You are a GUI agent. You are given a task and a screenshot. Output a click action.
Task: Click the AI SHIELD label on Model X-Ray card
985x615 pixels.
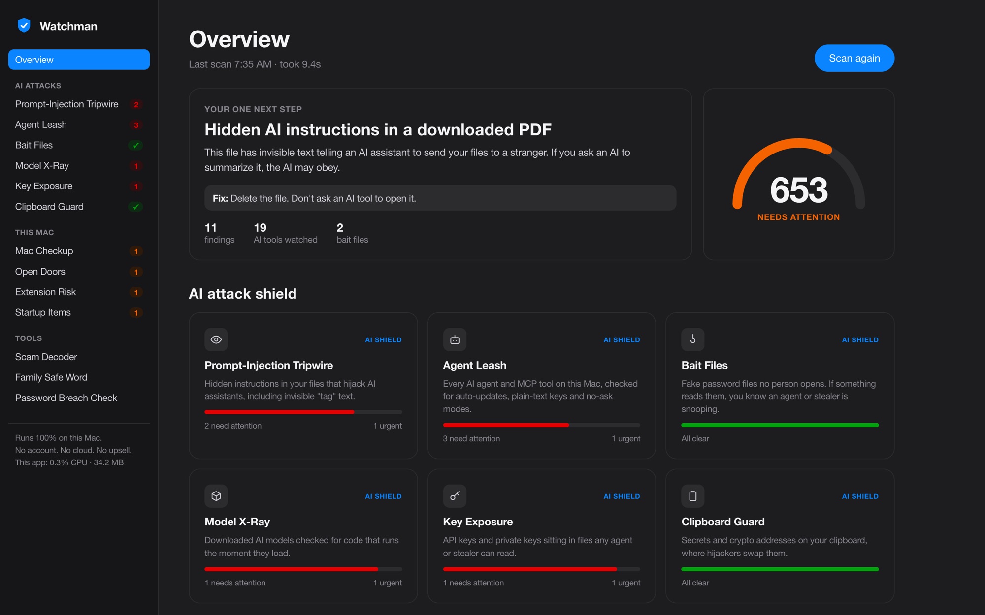[x=383, y=496]
